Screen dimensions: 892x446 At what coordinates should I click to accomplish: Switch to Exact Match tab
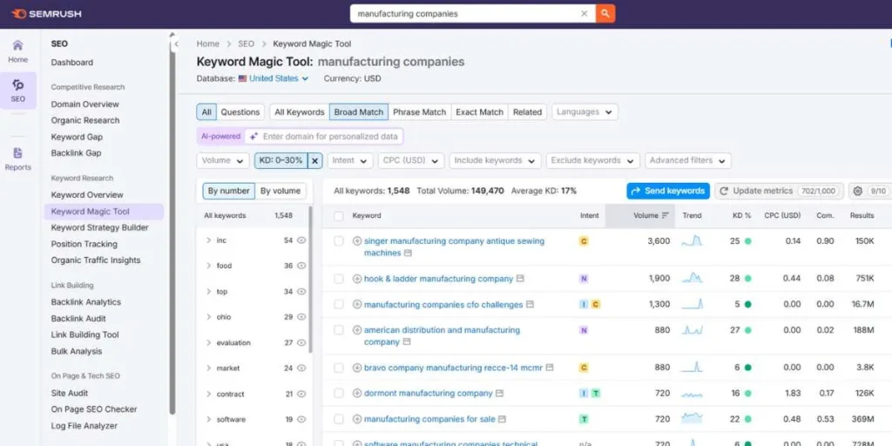click(480, 112)
